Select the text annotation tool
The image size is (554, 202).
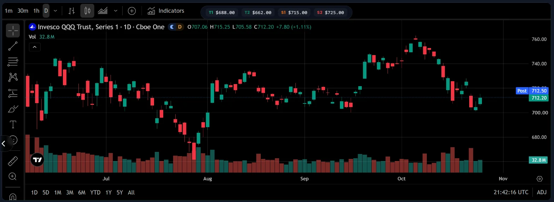[x=13, y=124]
